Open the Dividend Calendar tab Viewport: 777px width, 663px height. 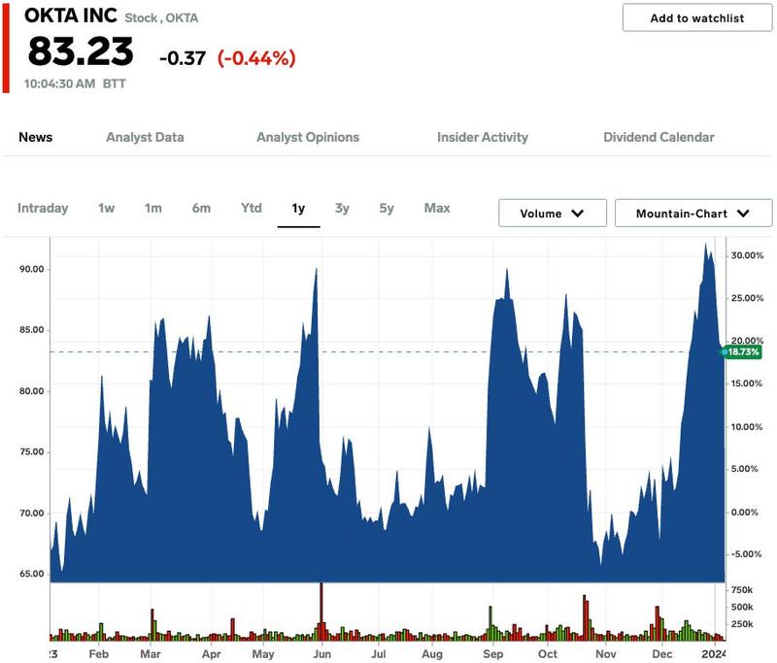pyautogui.click(x=659, y=137)
